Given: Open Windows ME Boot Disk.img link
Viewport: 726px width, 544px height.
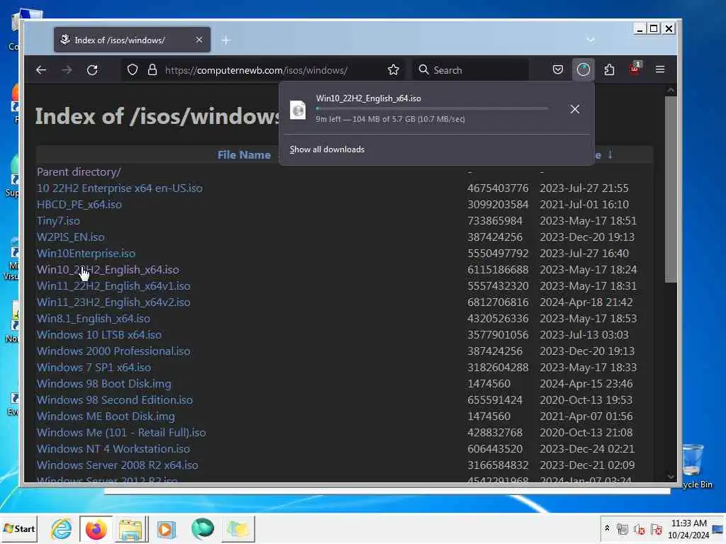Looking at the screenshot, I should [x=106, y=416].
